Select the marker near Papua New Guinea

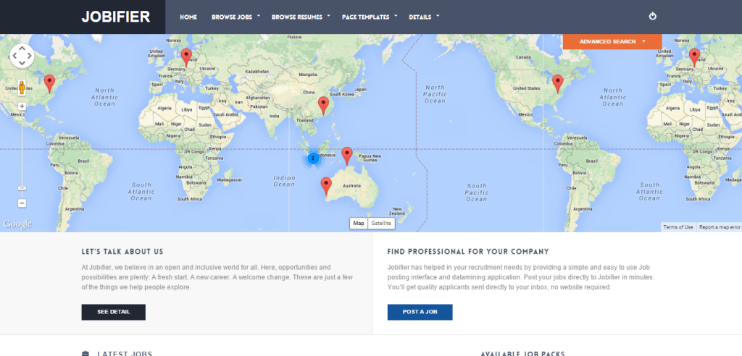coord(347,156)
